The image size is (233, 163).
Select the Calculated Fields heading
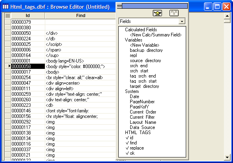(141, 30)
